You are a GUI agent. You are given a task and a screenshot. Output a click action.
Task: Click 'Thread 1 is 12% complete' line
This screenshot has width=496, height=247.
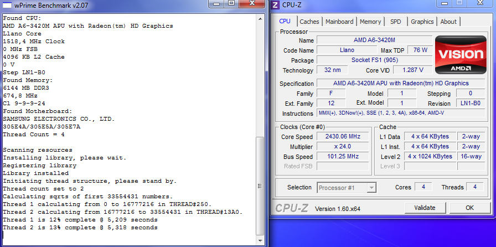[80, 220]
